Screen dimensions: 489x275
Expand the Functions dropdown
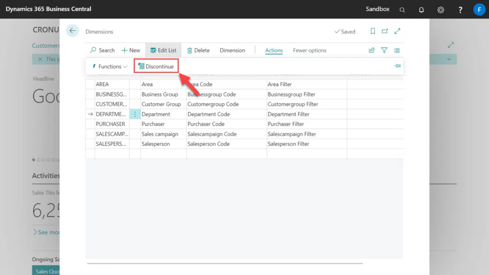pos(109,66)
